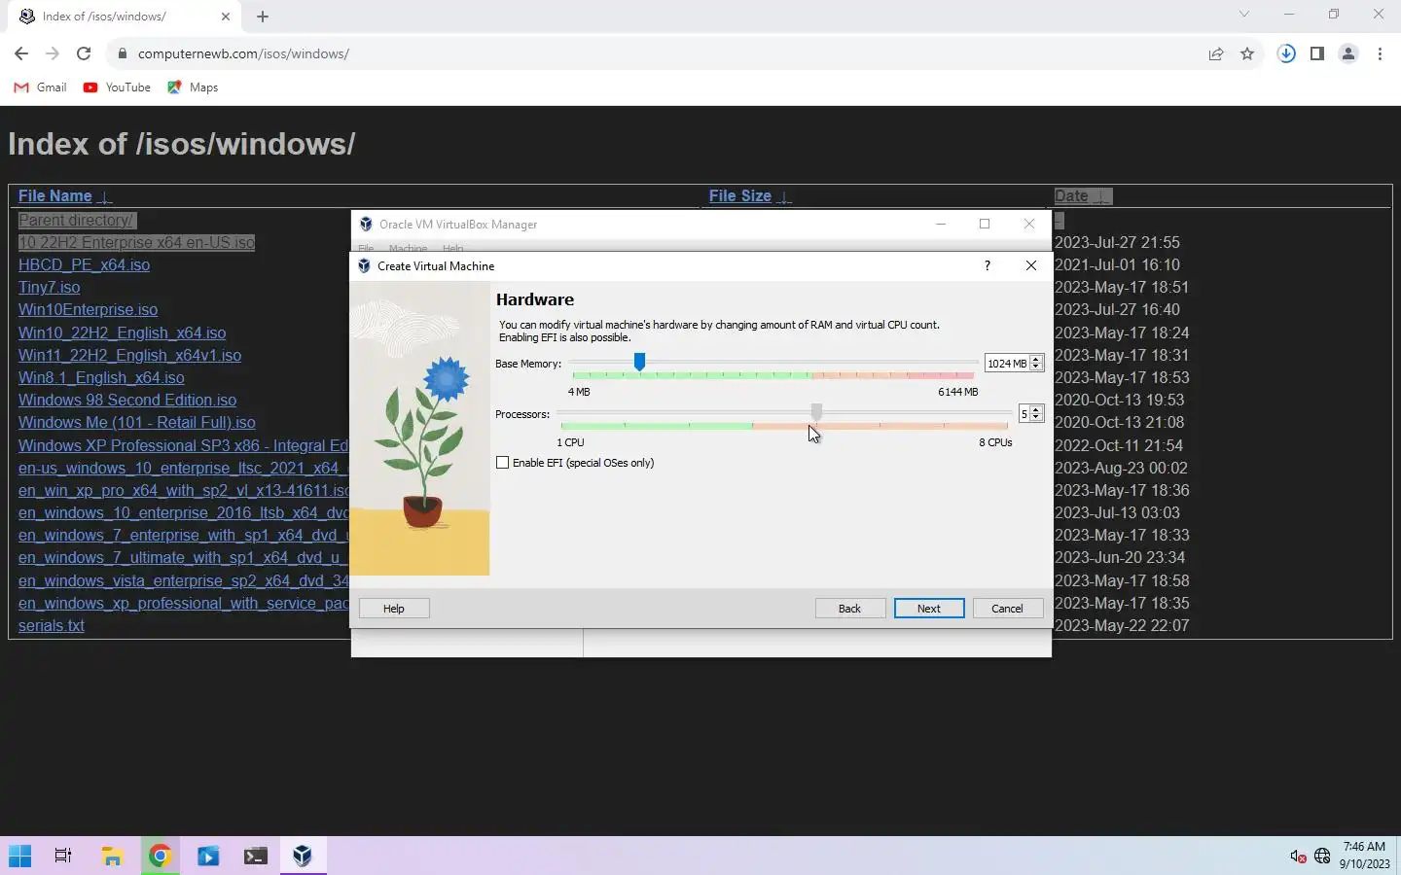The width and height of the screenshot is (1401, 875).
Task: Open Chrome's three-dot menu
Action: (1380, 53)
